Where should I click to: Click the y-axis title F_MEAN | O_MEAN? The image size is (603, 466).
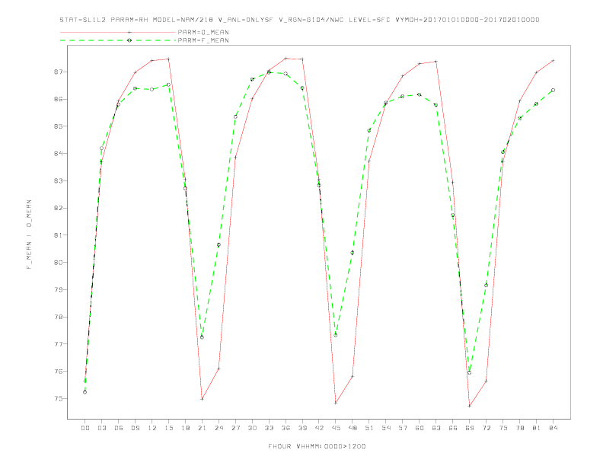(x=29, y=235)
